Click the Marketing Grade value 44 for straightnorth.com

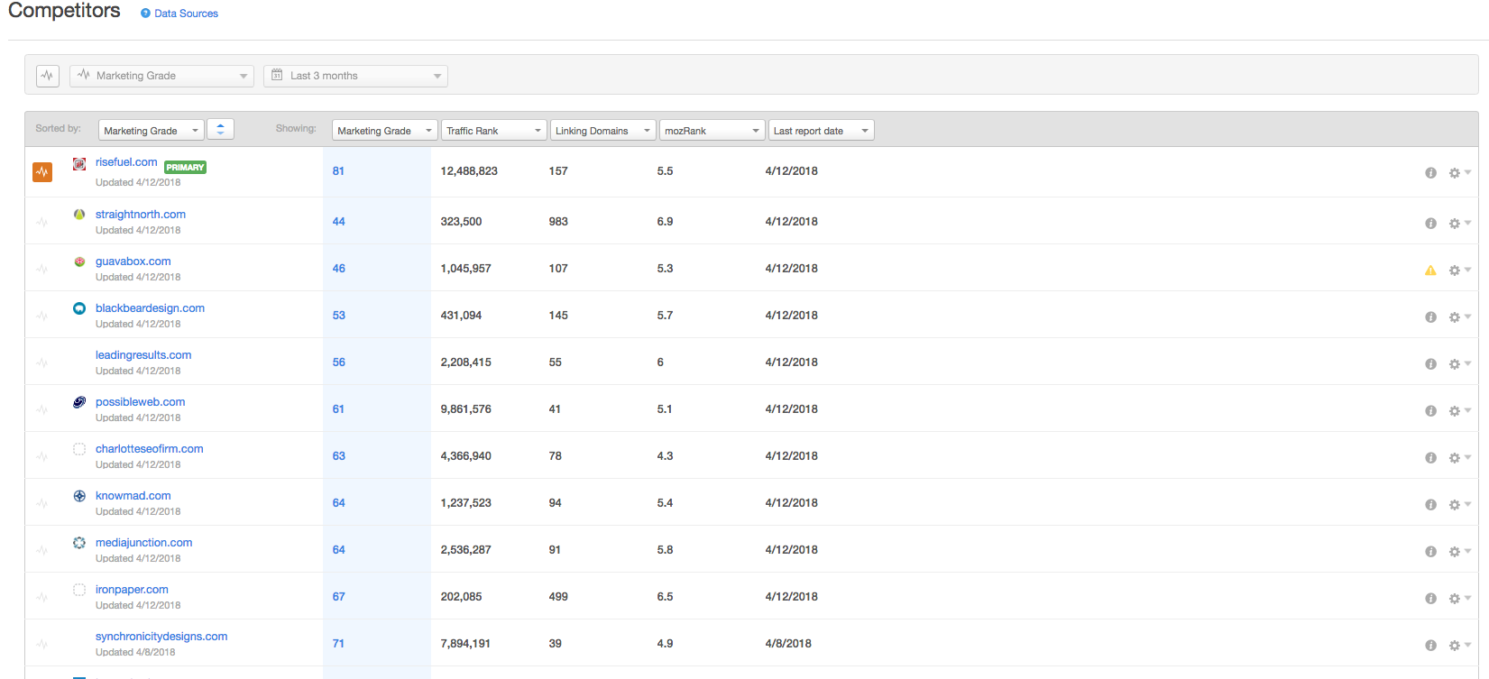pyautogui.click(x=338, y=222)
